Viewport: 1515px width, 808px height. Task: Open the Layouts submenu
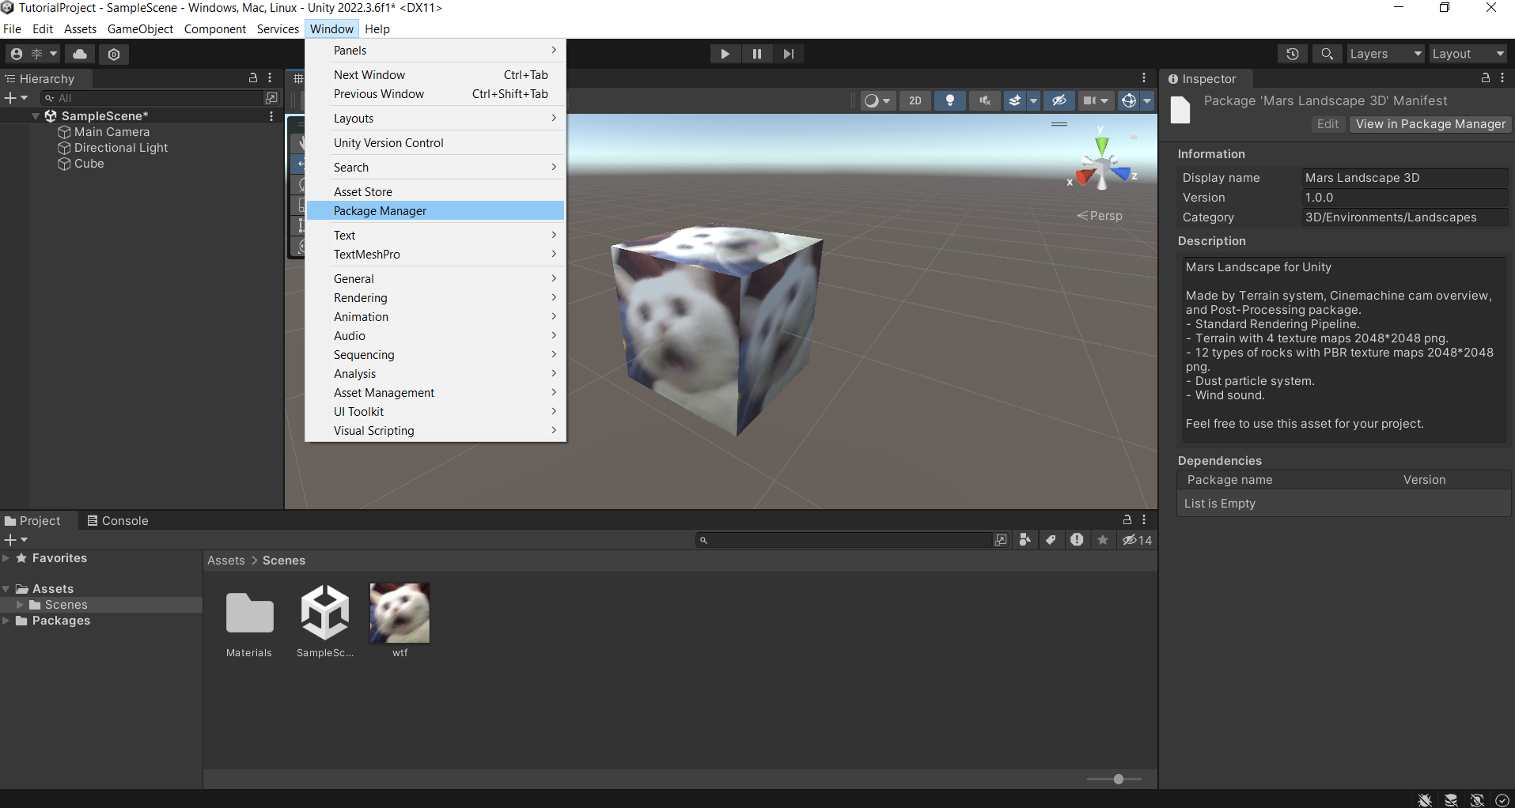coord(435,119)
